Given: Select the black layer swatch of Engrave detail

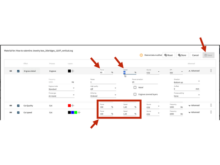Looking at the screenshot, I should [69, 71].
